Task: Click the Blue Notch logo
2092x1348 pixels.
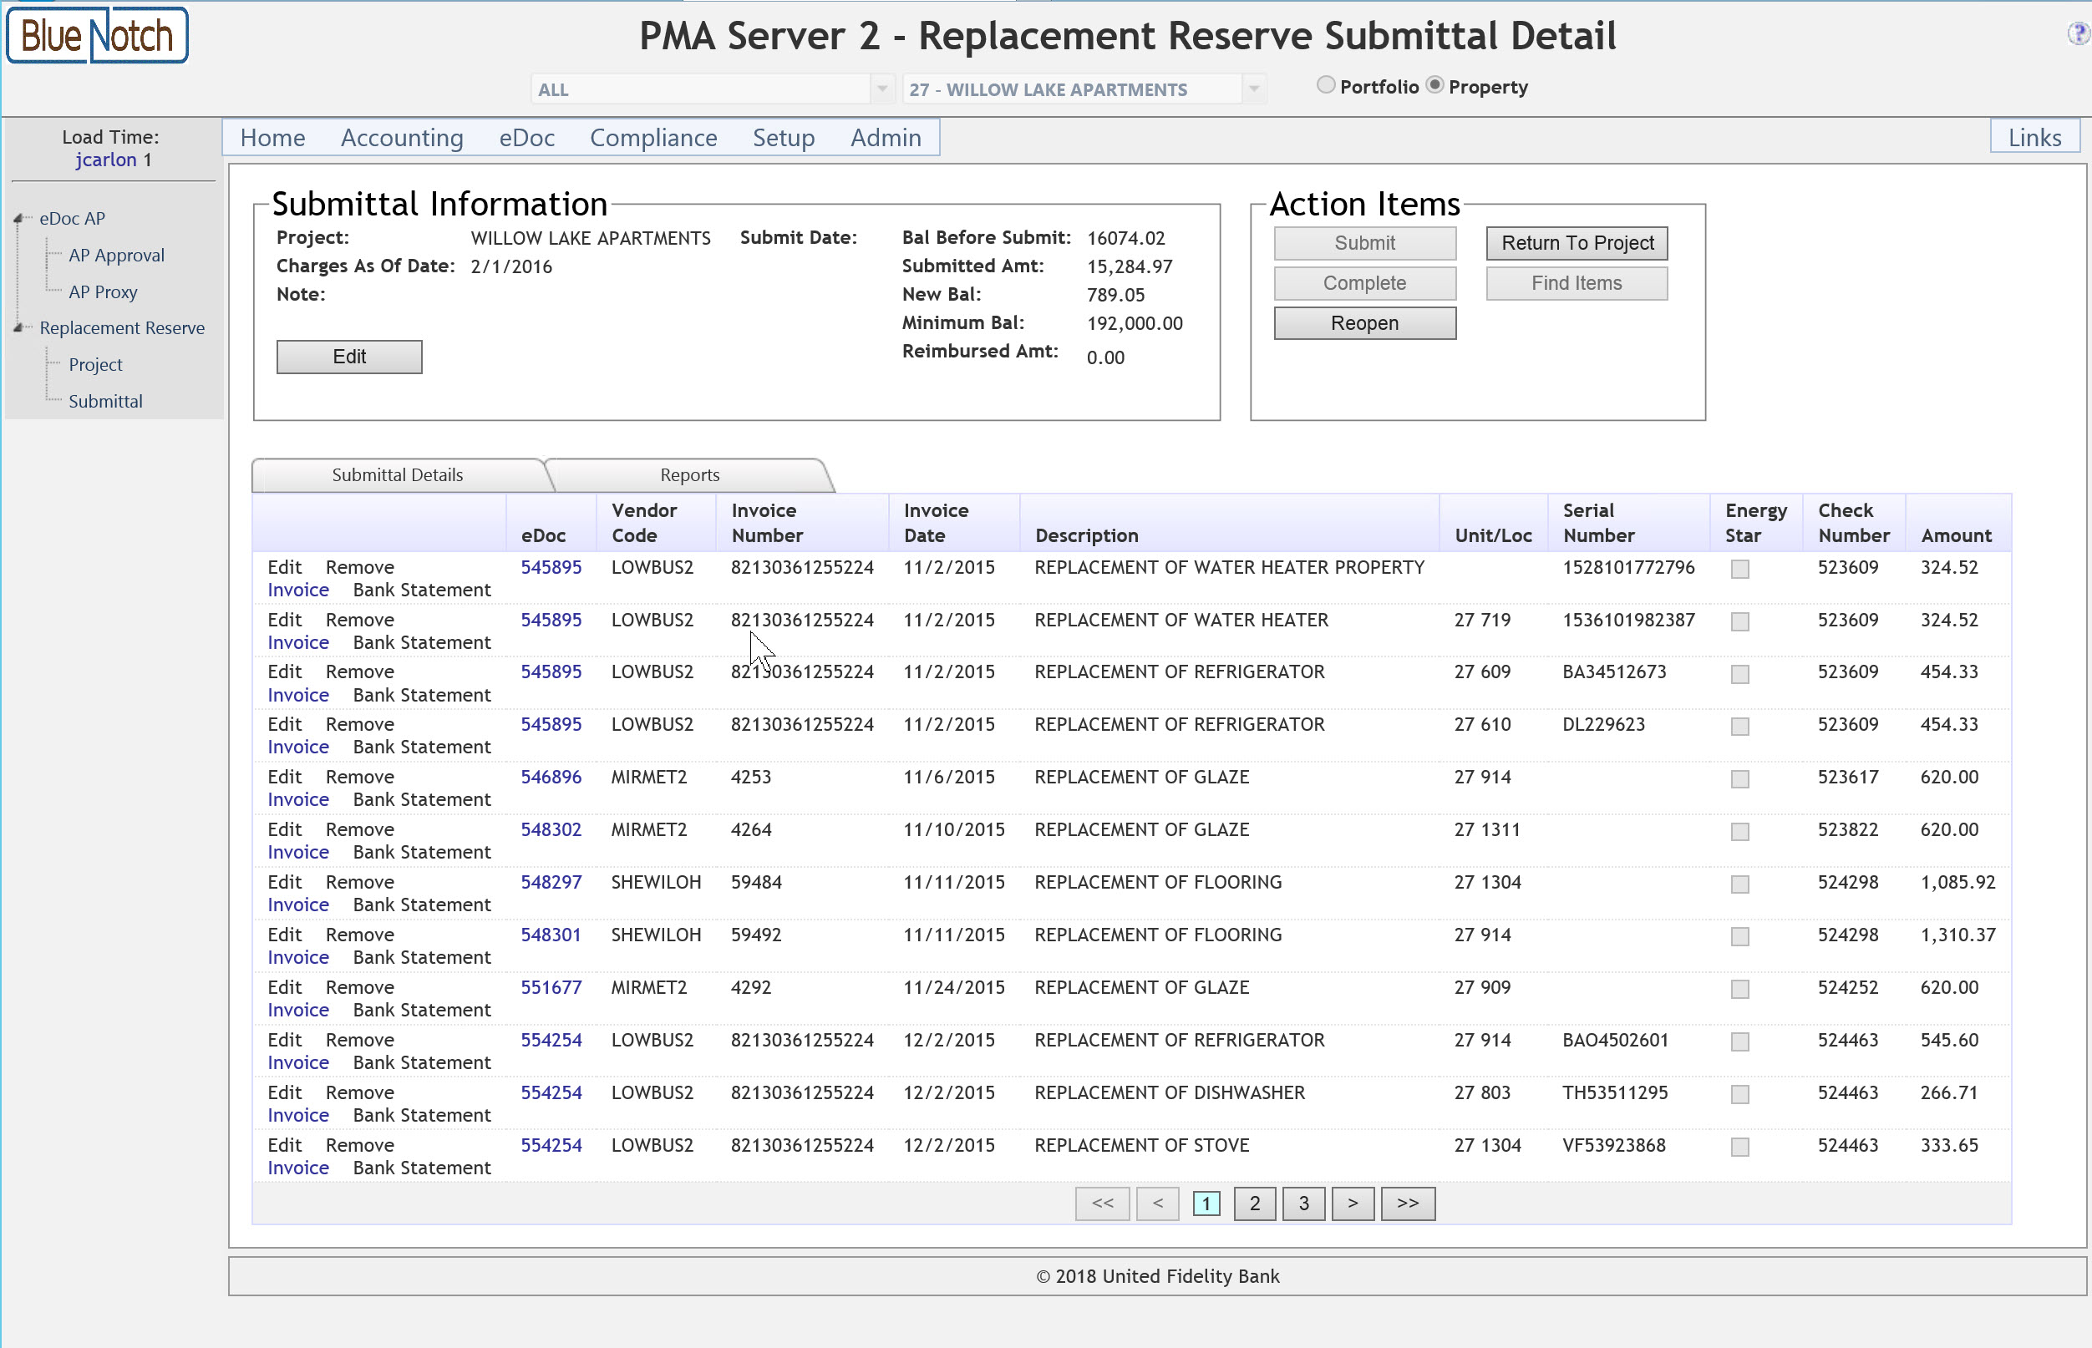Action: click(97, 36)
